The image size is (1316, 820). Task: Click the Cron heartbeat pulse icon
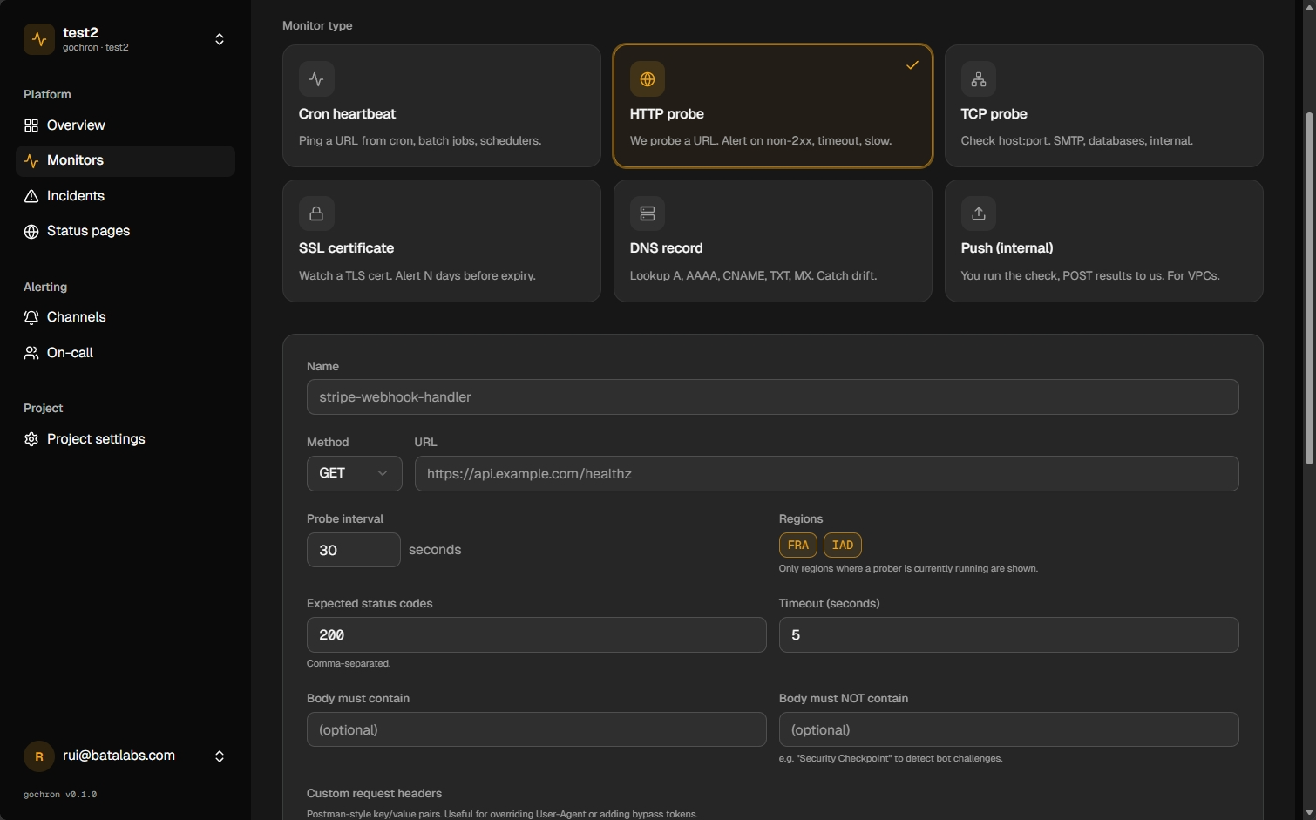tap(316, 78)
